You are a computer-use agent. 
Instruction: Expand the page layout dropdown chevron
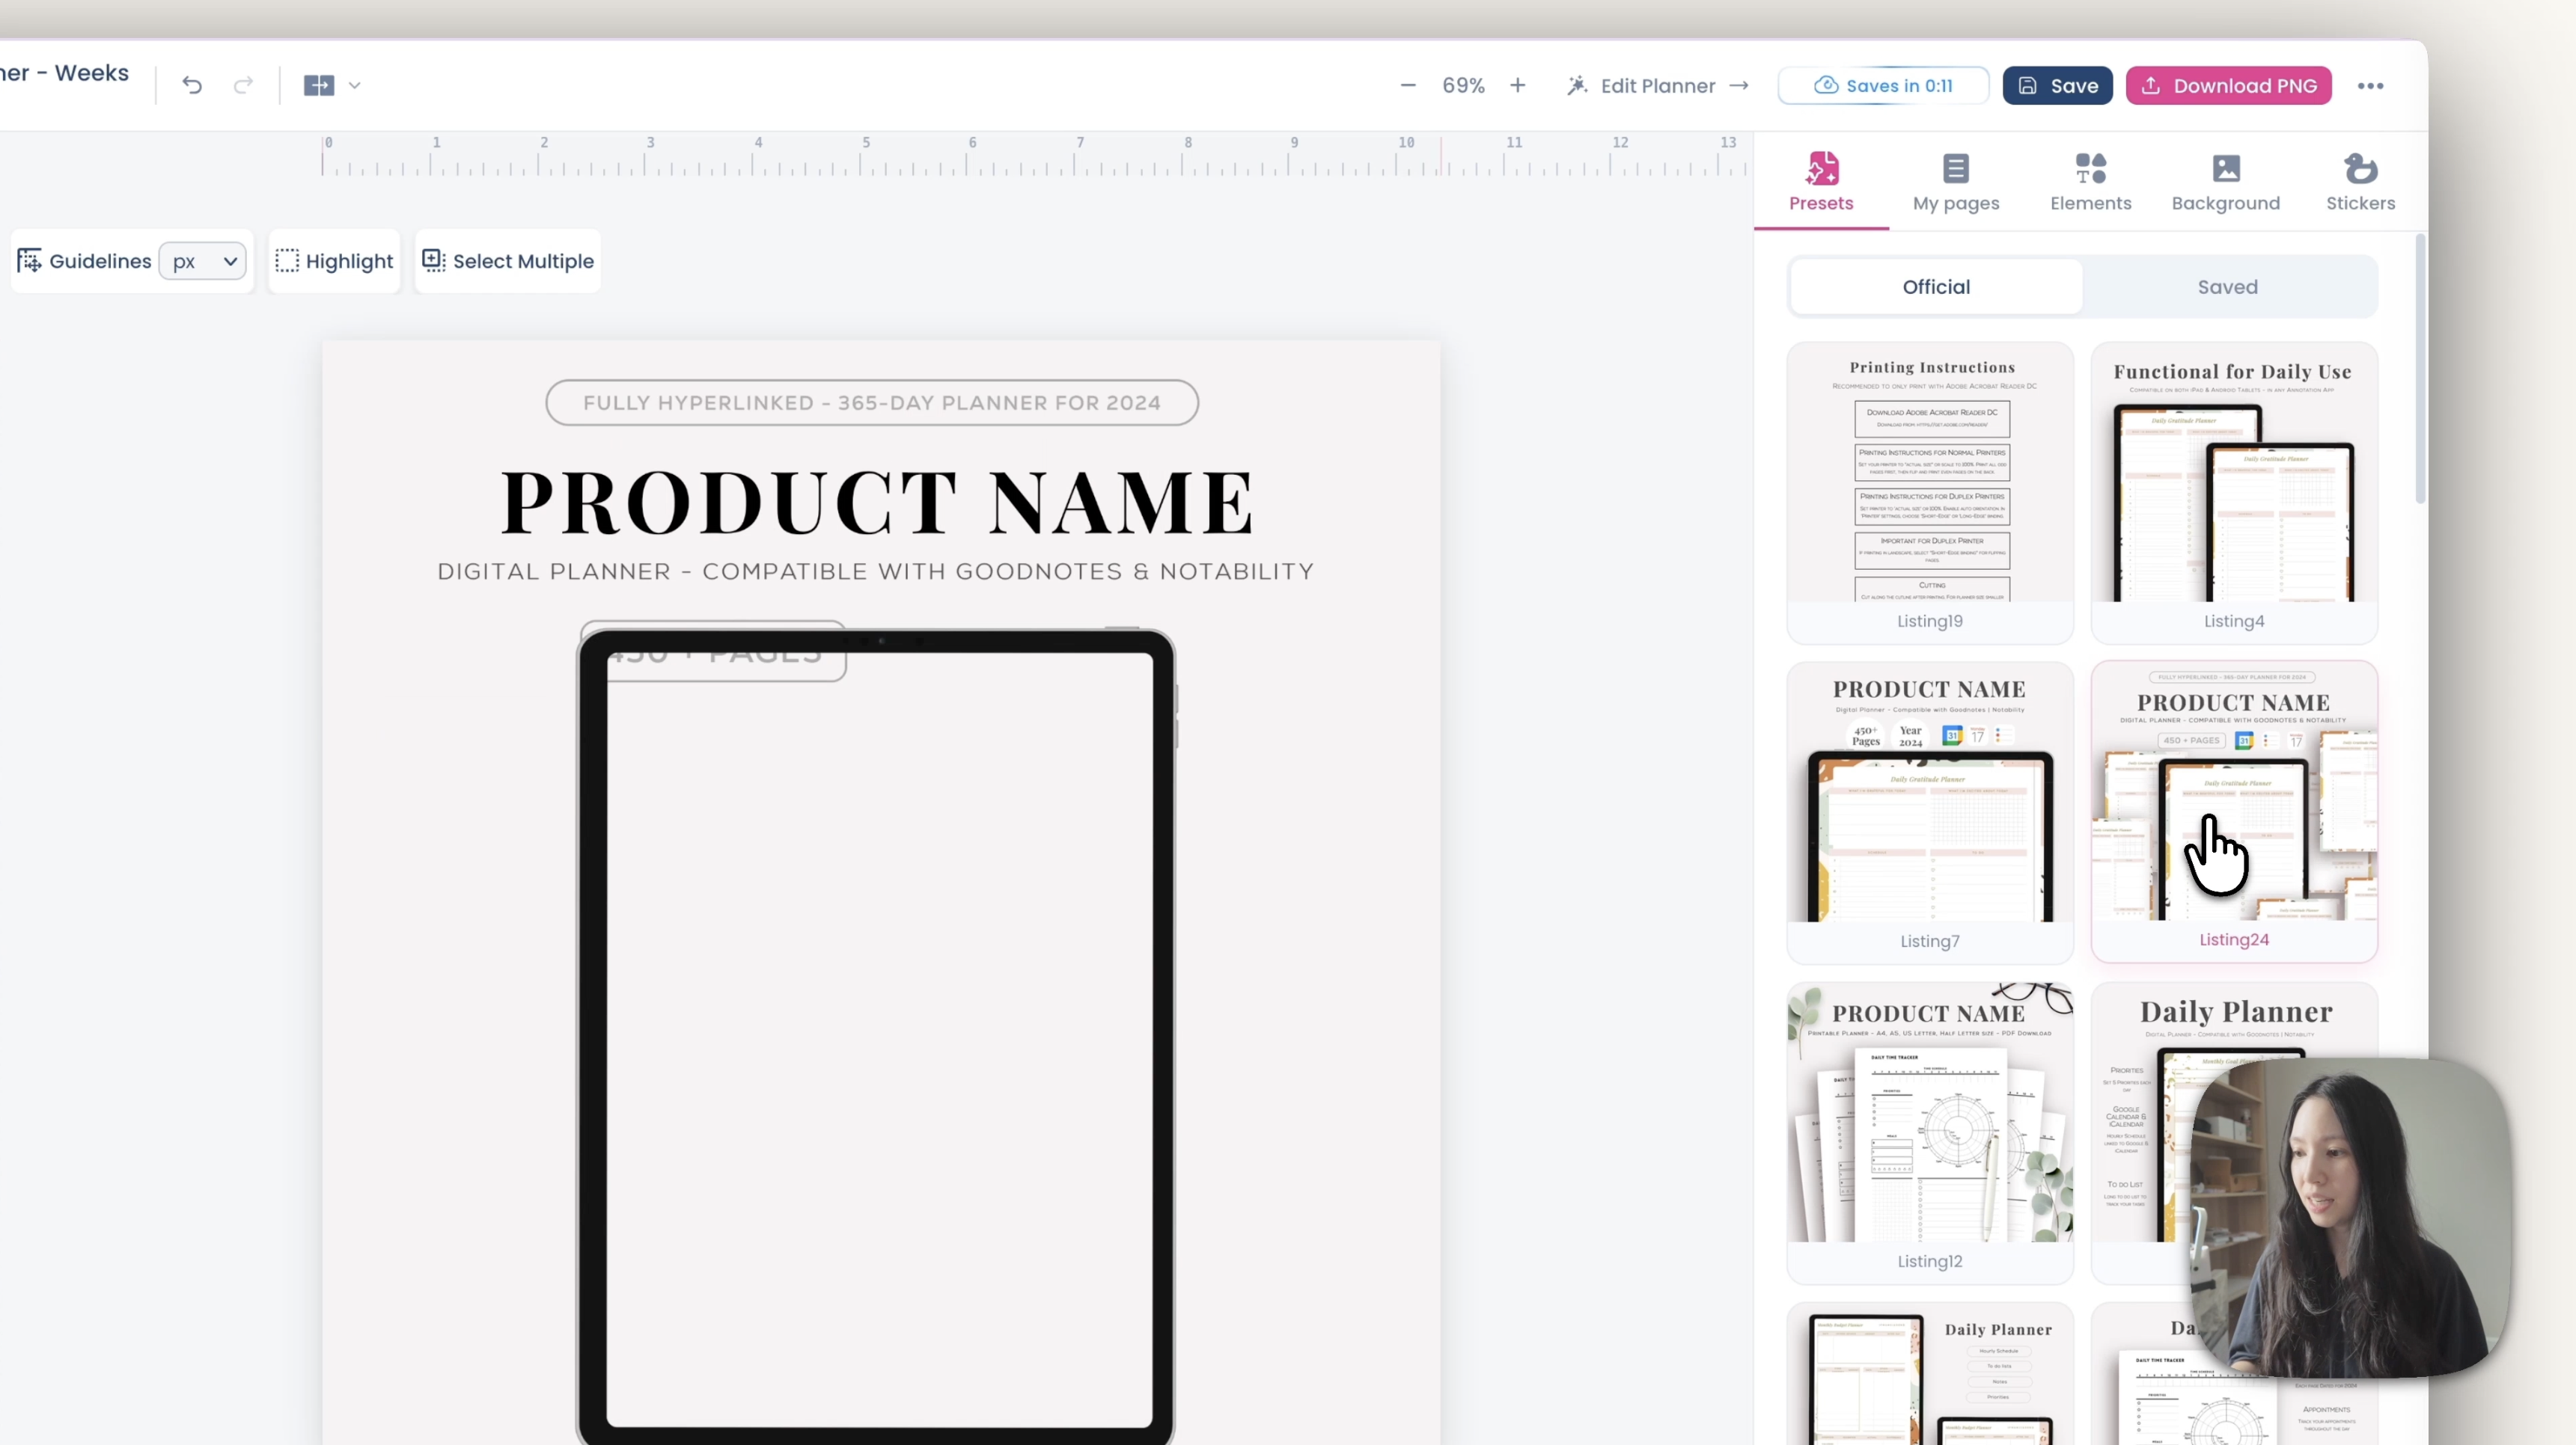coord(354,86)
